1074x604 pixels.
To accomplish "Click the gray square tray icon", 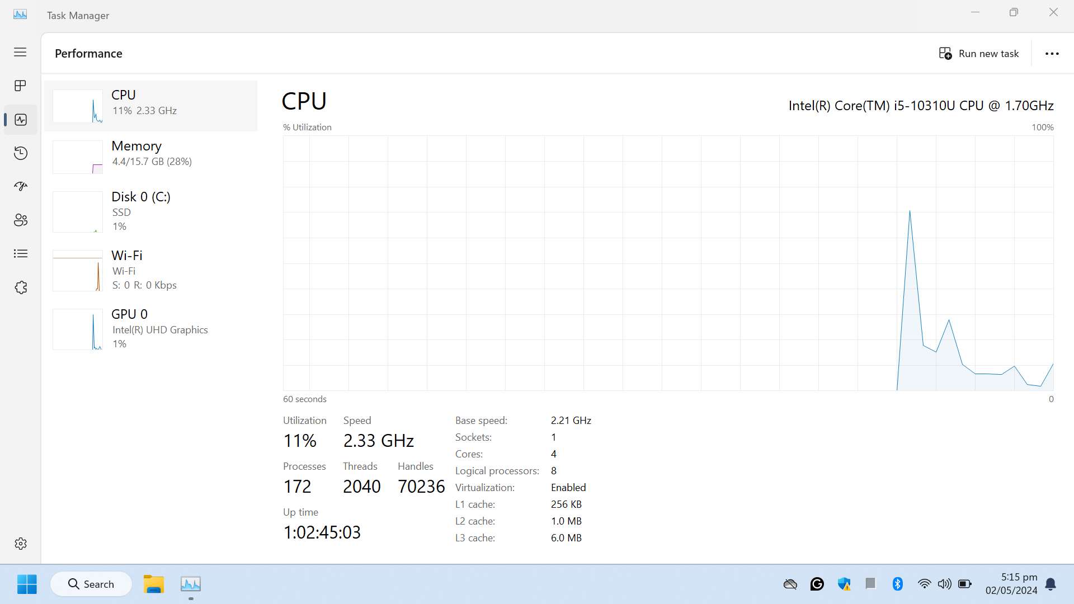I will pyautogui.click(x=870, y=584).
